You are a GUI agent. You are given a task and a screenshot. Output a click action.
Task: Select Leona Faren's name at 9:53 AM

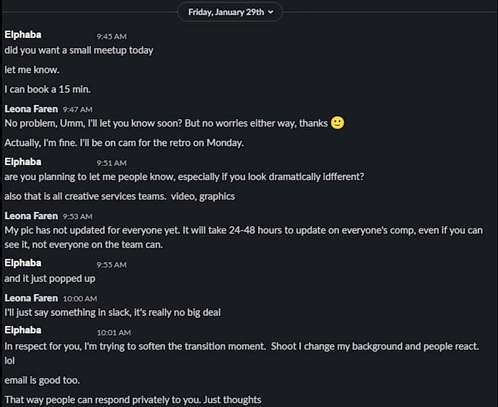[x=31, y=216]
